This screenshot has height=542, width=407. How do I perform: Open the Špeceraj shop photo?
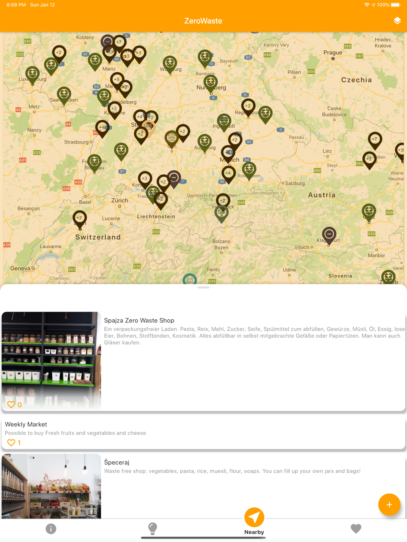coord(51,486)
